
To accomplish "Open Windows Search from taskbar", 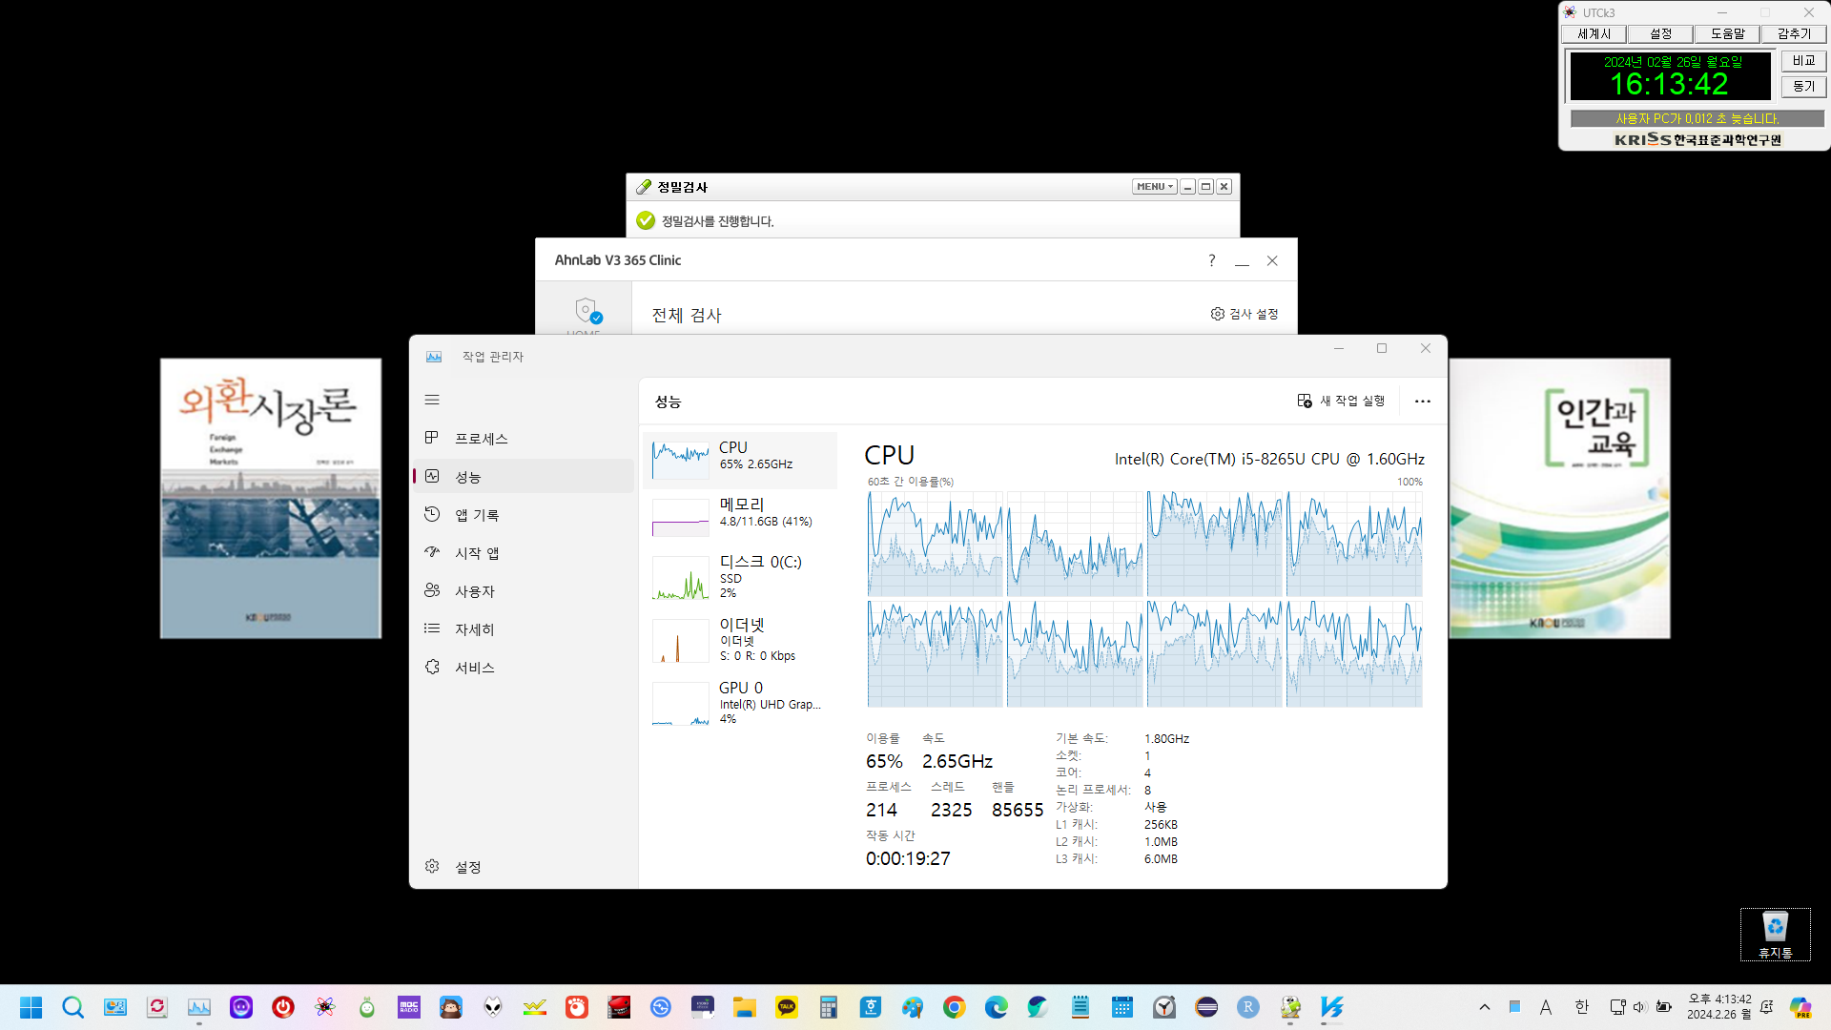I will pos(73,1007).
